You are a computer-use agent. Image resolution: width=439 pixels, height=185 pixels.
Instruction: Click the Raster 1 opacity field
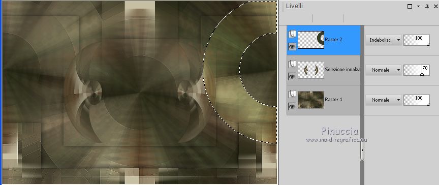417,100
